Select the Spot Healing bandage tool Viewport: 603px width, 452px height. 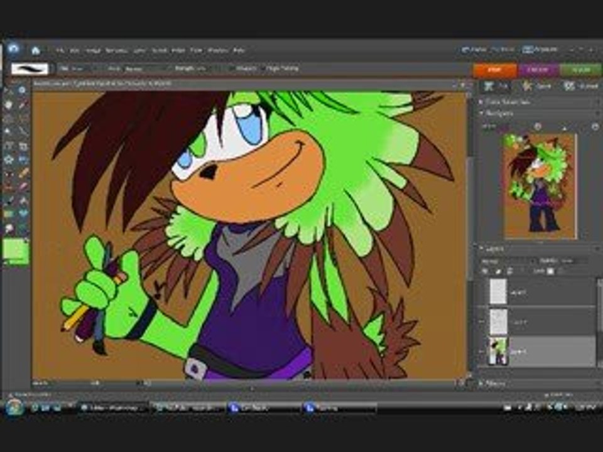click(x=23, y=173)
